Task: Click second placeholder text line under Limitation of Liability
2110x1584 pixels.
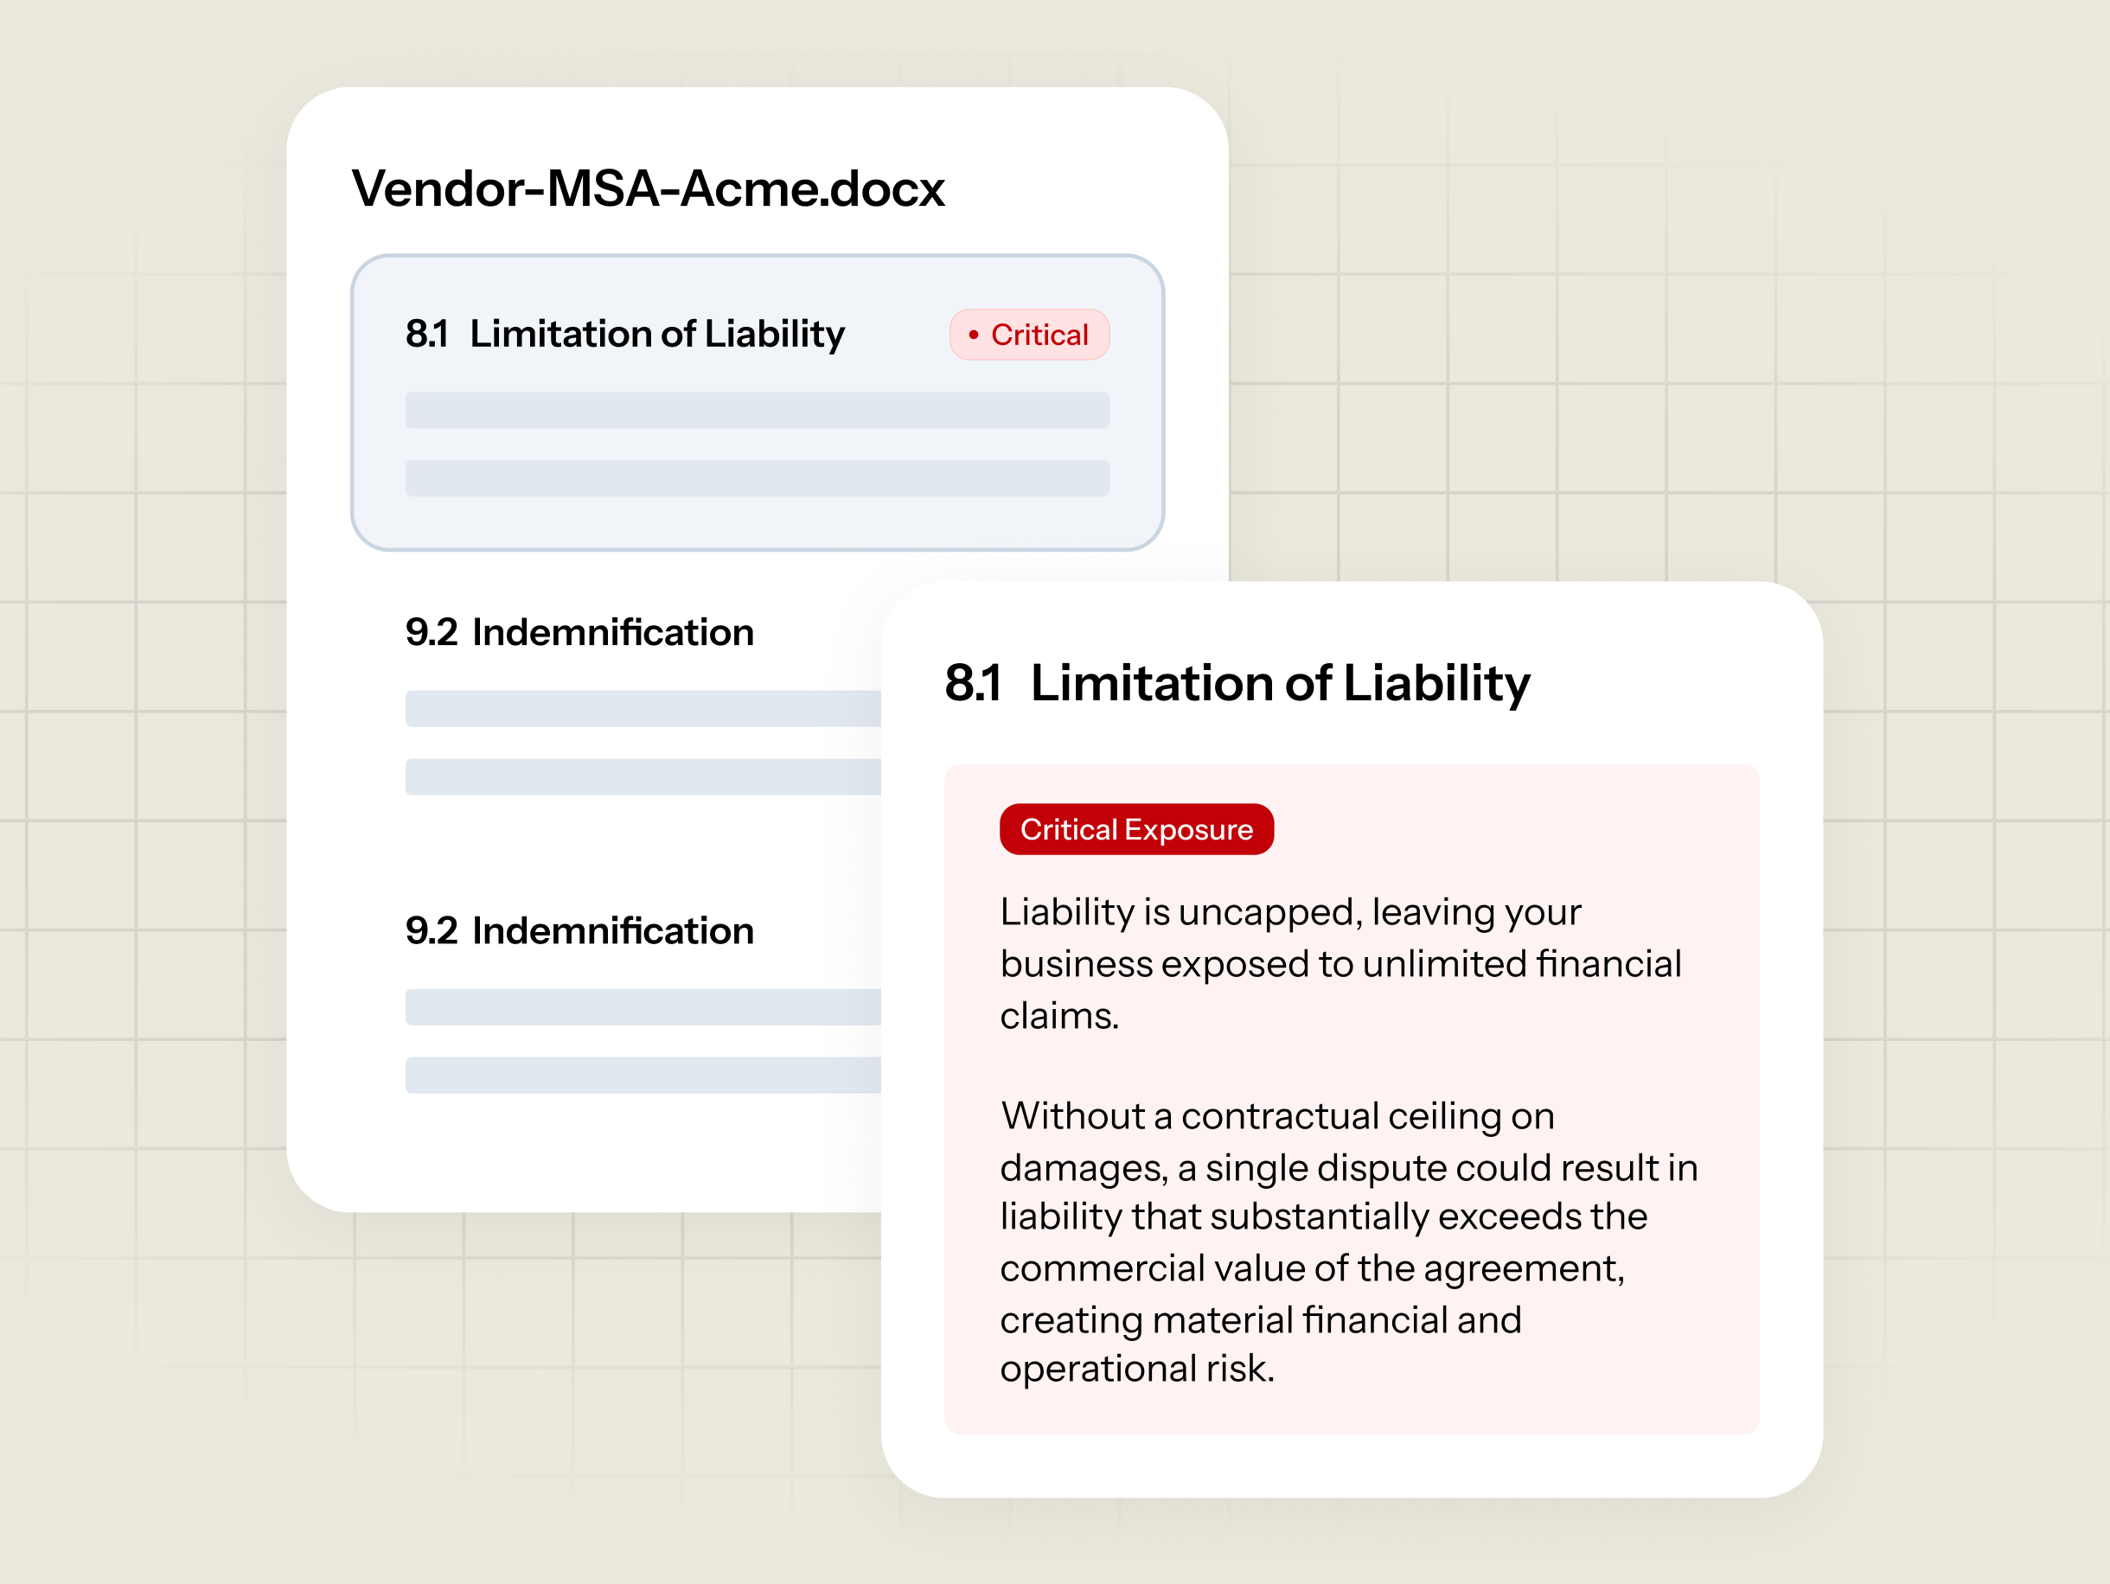Action: tap(758, 479)
